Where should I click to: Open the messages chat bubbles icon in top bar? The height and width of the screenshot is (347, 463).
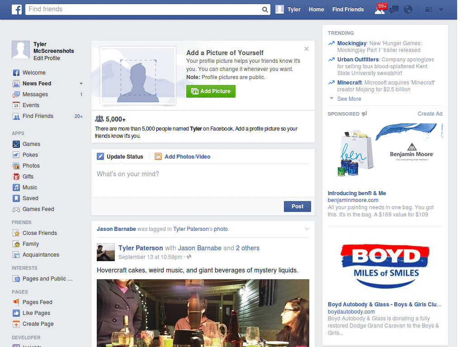click(394, 10)
